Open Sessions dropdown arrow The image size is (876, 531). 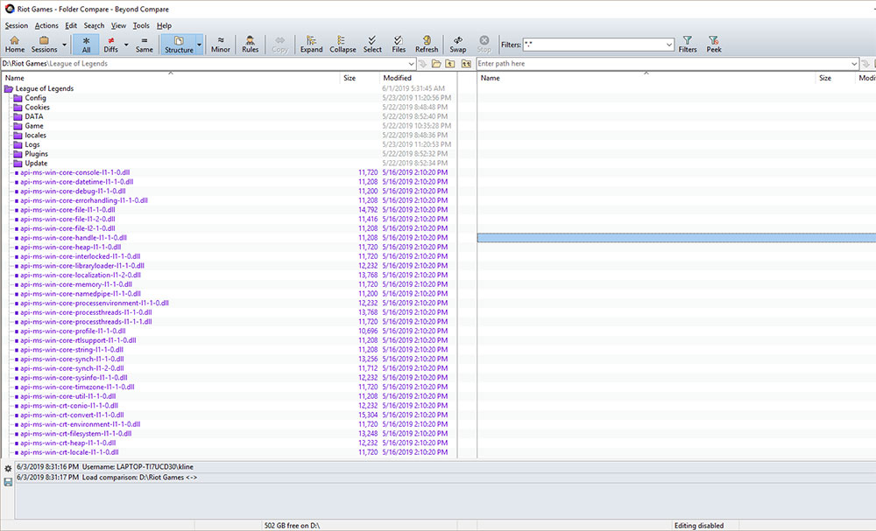click(64, 45)
